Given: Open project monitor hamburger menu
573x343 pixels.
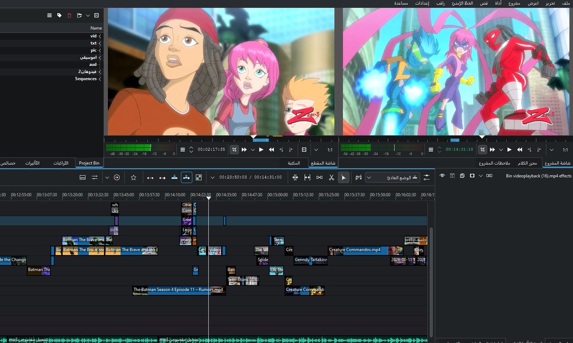Looking at the screenshot, I should 431,150.
